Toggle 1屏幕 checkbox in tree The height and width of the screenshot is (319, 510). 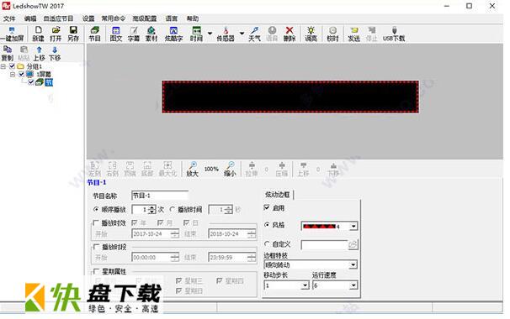22,75
